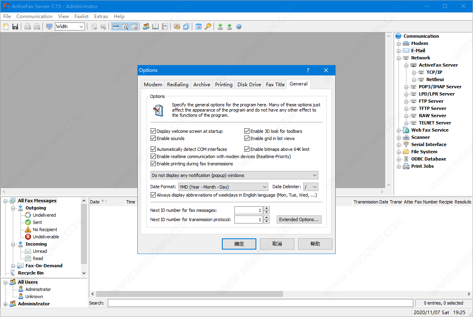
Task: Select Print Jobs in communication tree
Action: [x=422, y=166]
